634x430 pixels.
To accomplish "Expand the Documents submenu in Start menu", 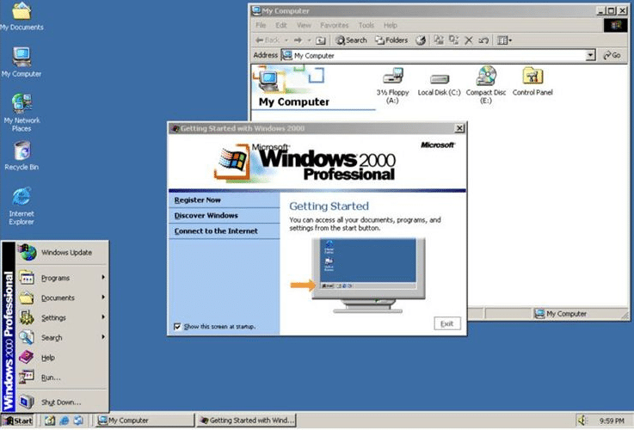I will tap(62, 298).
